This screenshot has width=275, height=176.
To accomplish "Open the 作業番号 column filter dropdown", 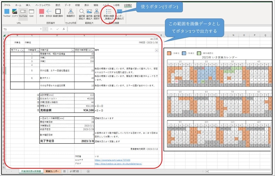I will pyautogui.click(x=38, y=50).
